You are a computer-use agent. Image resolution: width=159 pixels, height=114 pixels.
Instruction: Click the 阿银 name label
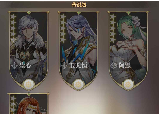(x=125, y=66)
